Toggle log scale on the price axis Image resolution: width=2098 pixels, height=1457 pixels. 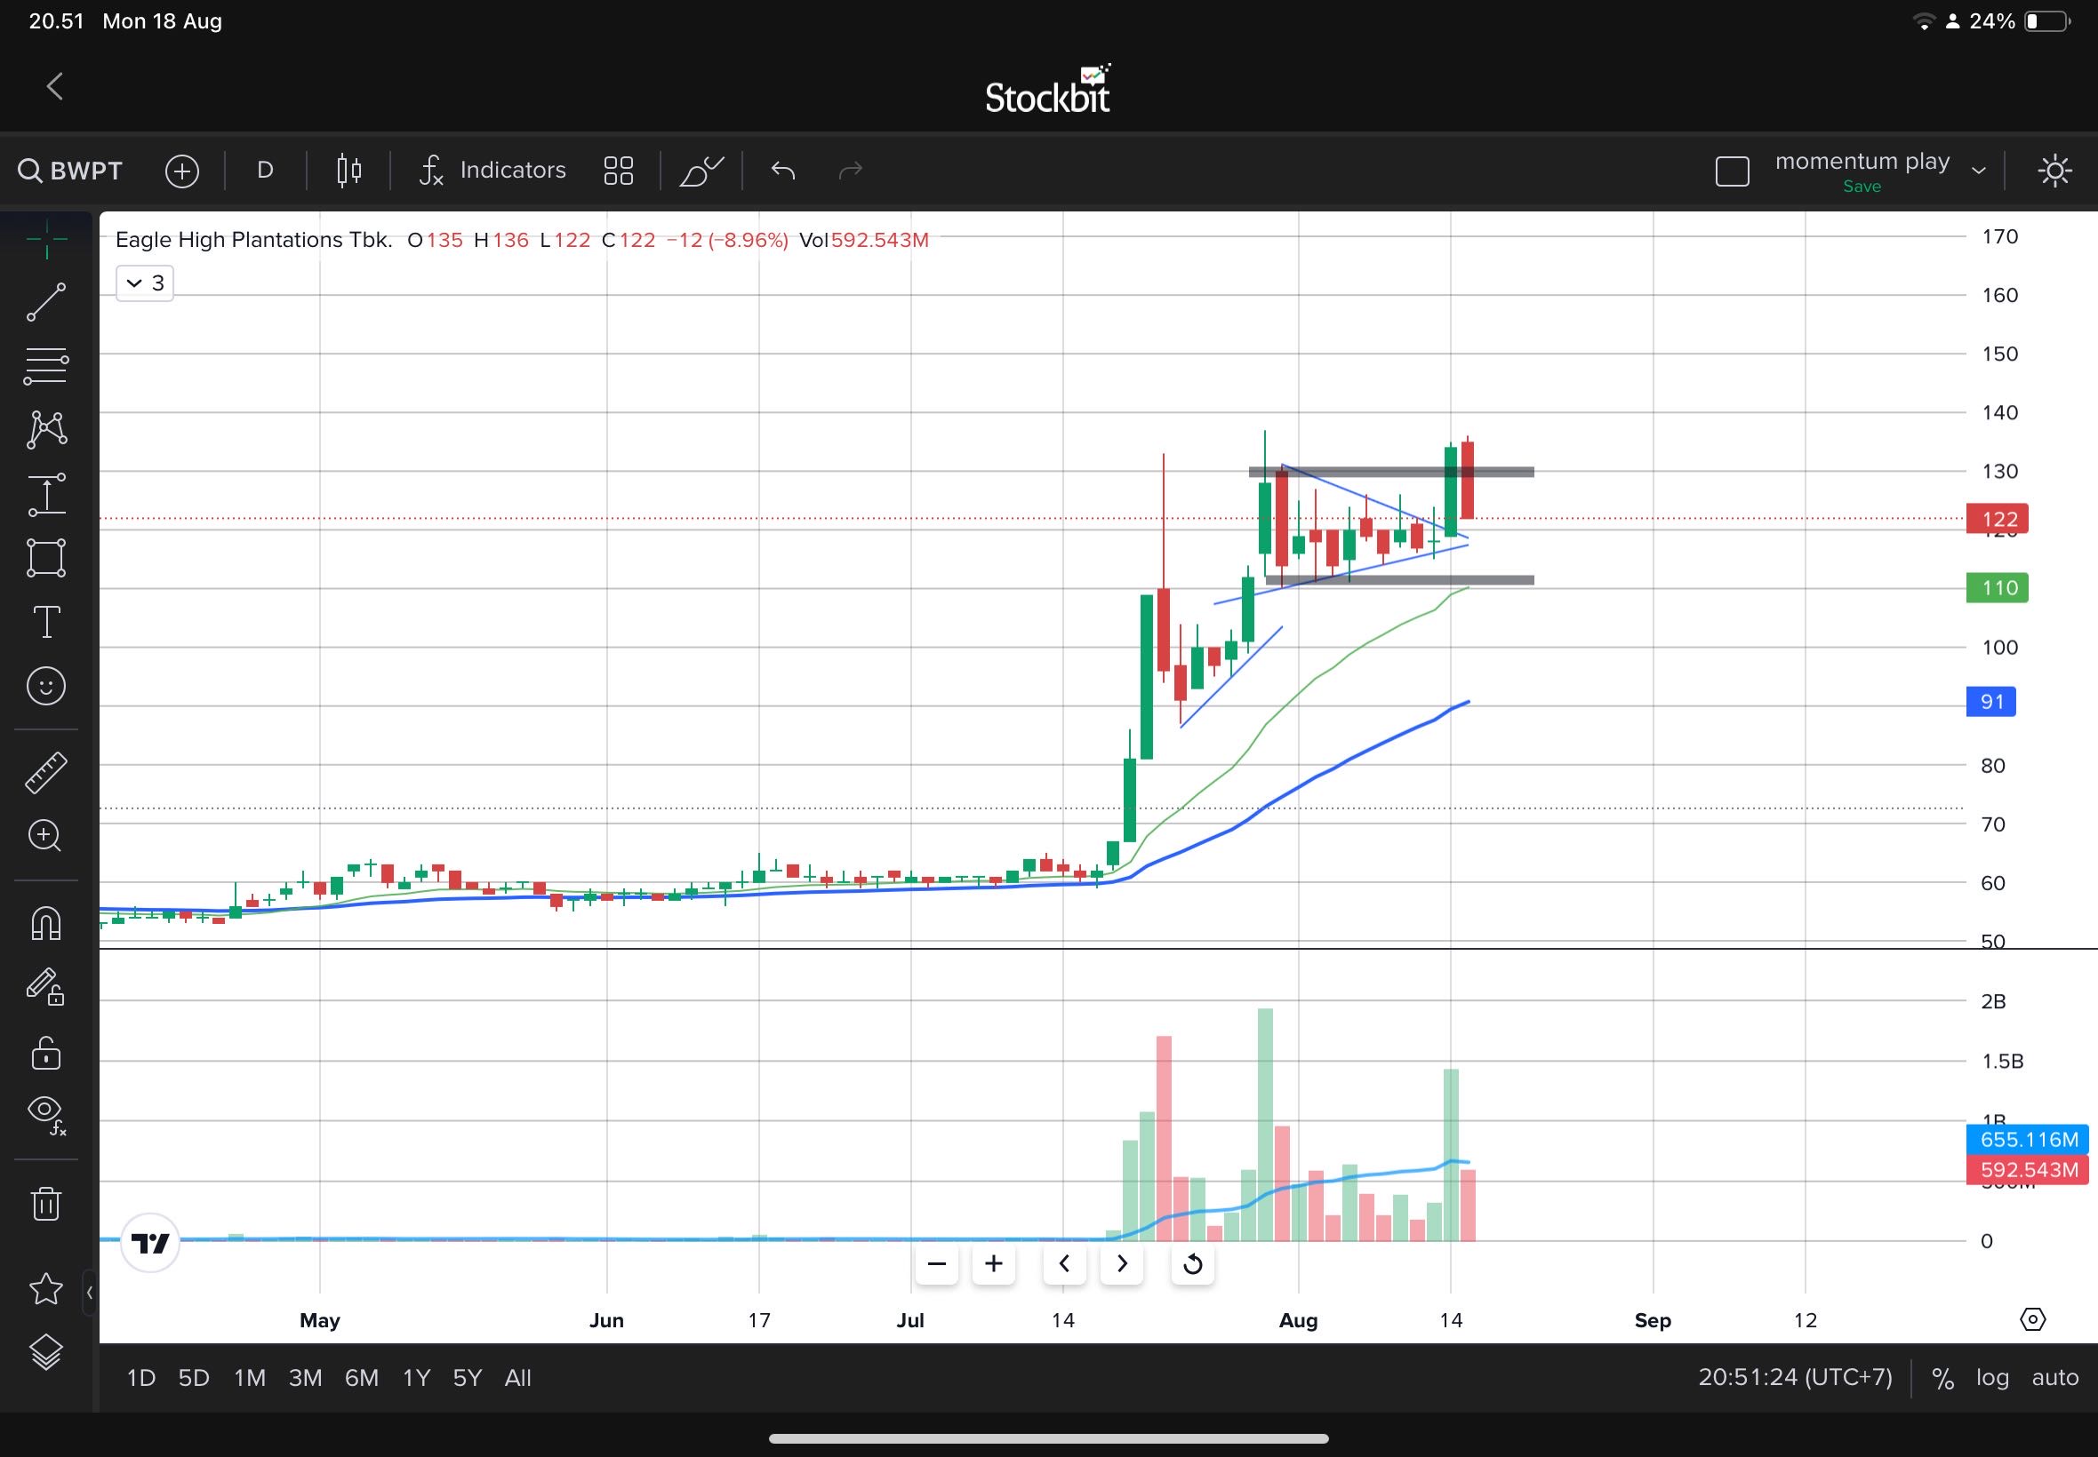click(1991, 1377)
